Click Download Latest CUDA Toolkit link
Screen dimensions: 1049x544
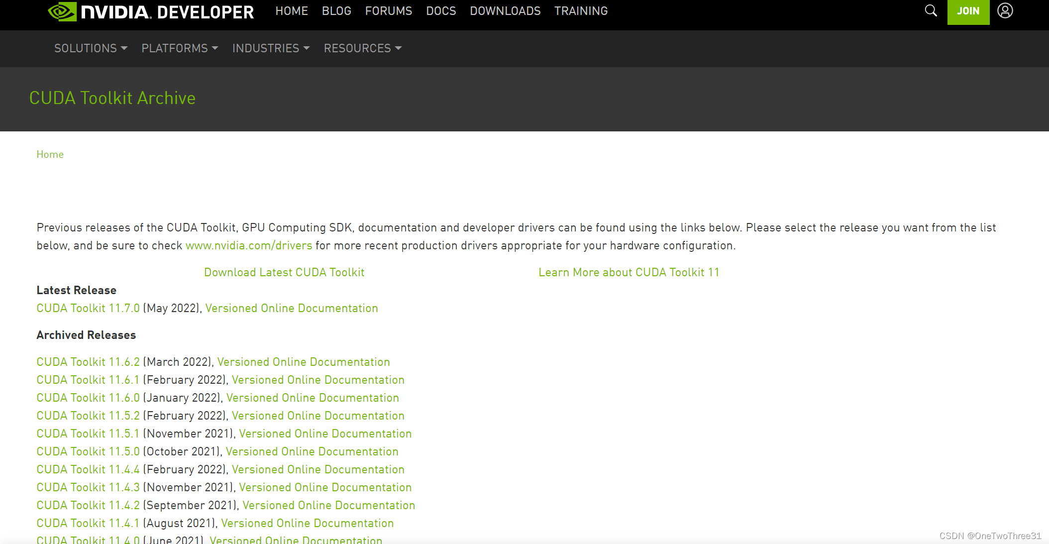(x=284, y=272)
